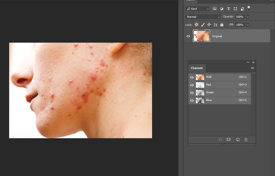Filter for pixel layers only
Viewport: 275px width, 176px height.
215,9
